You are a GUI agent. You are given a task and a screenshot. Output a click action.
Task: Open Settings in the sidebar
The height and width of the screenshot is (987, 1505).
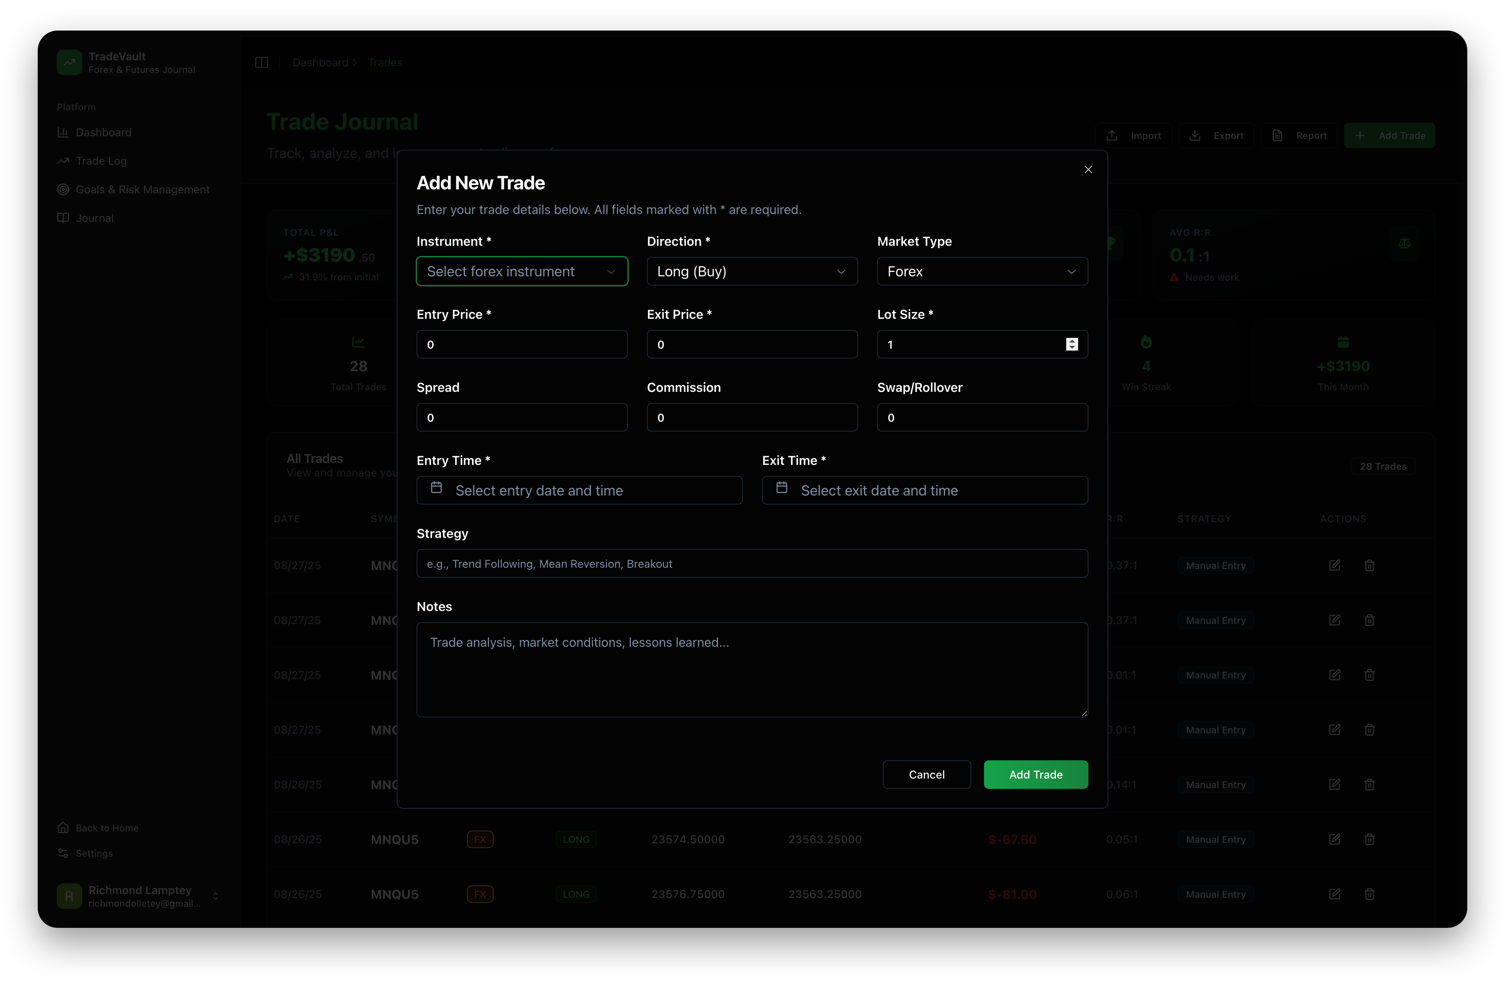coord(85,853)
